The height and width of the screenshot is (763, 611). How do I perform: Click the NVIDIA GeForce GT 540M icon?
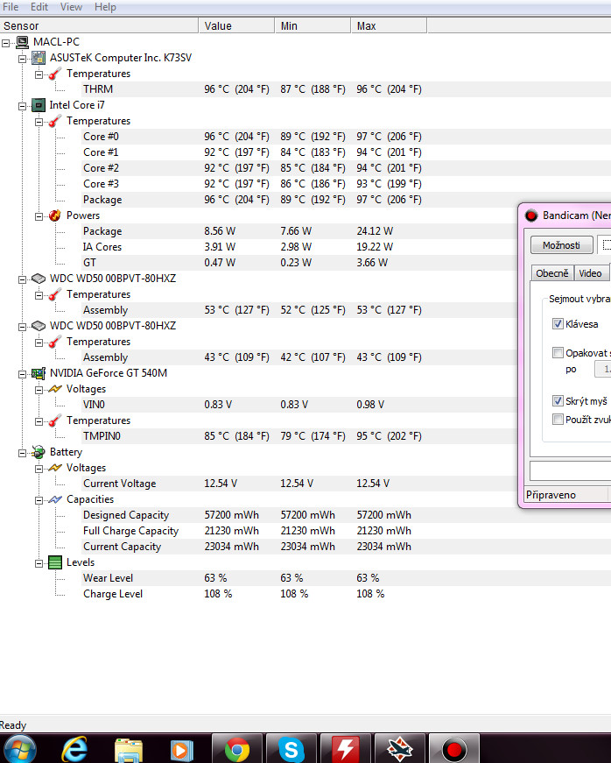[39, 373]
